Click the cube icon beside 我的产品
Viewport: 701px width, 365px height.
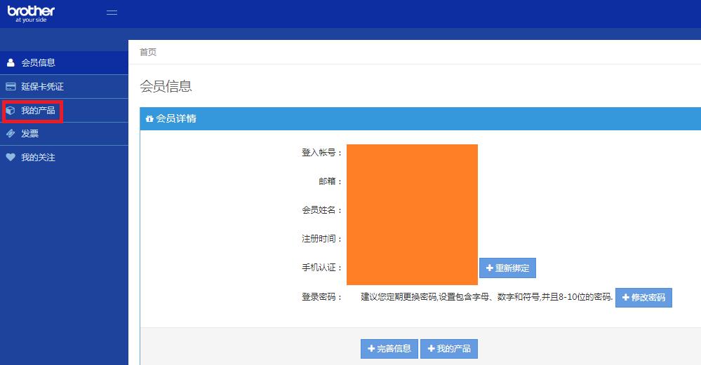coord(11,110)
